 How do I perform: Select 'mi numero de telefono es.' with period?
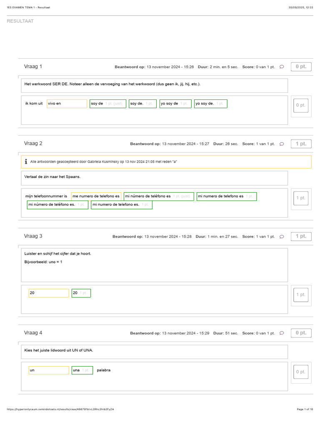click(122, 205)
